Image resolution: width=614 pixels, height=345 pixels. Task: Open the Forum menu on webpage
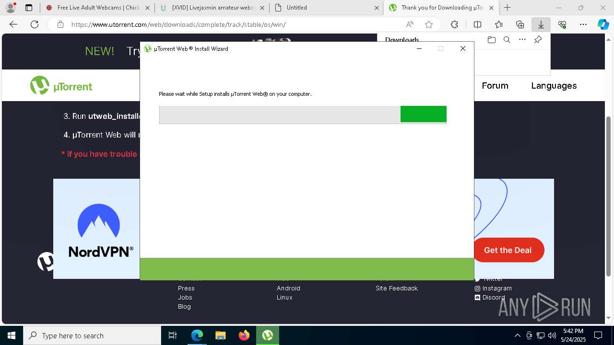[495, 86]
